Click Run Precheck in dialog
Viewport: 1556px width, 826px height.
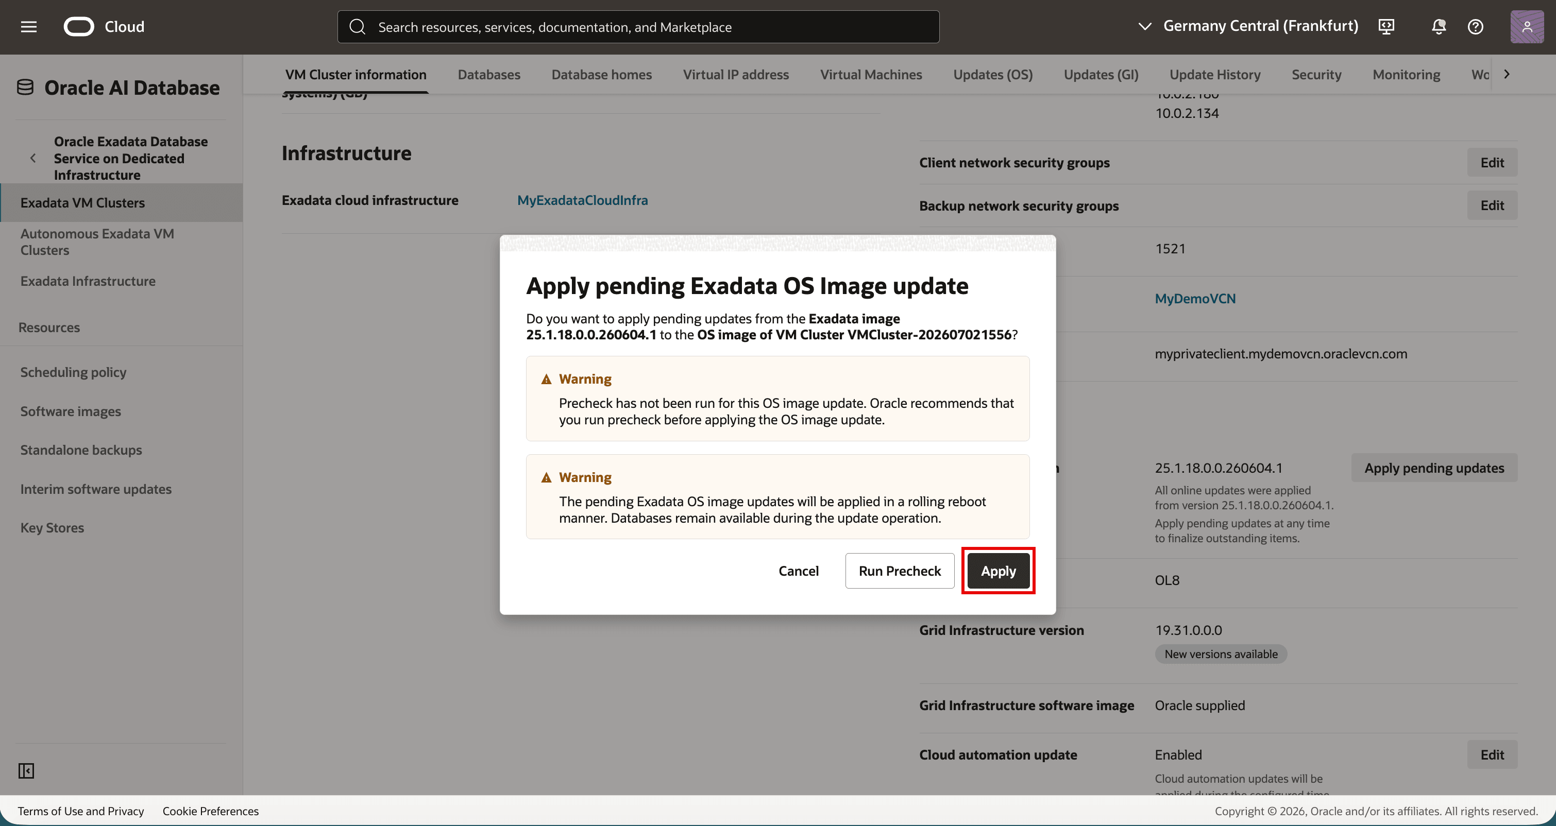tap(900, 571)
